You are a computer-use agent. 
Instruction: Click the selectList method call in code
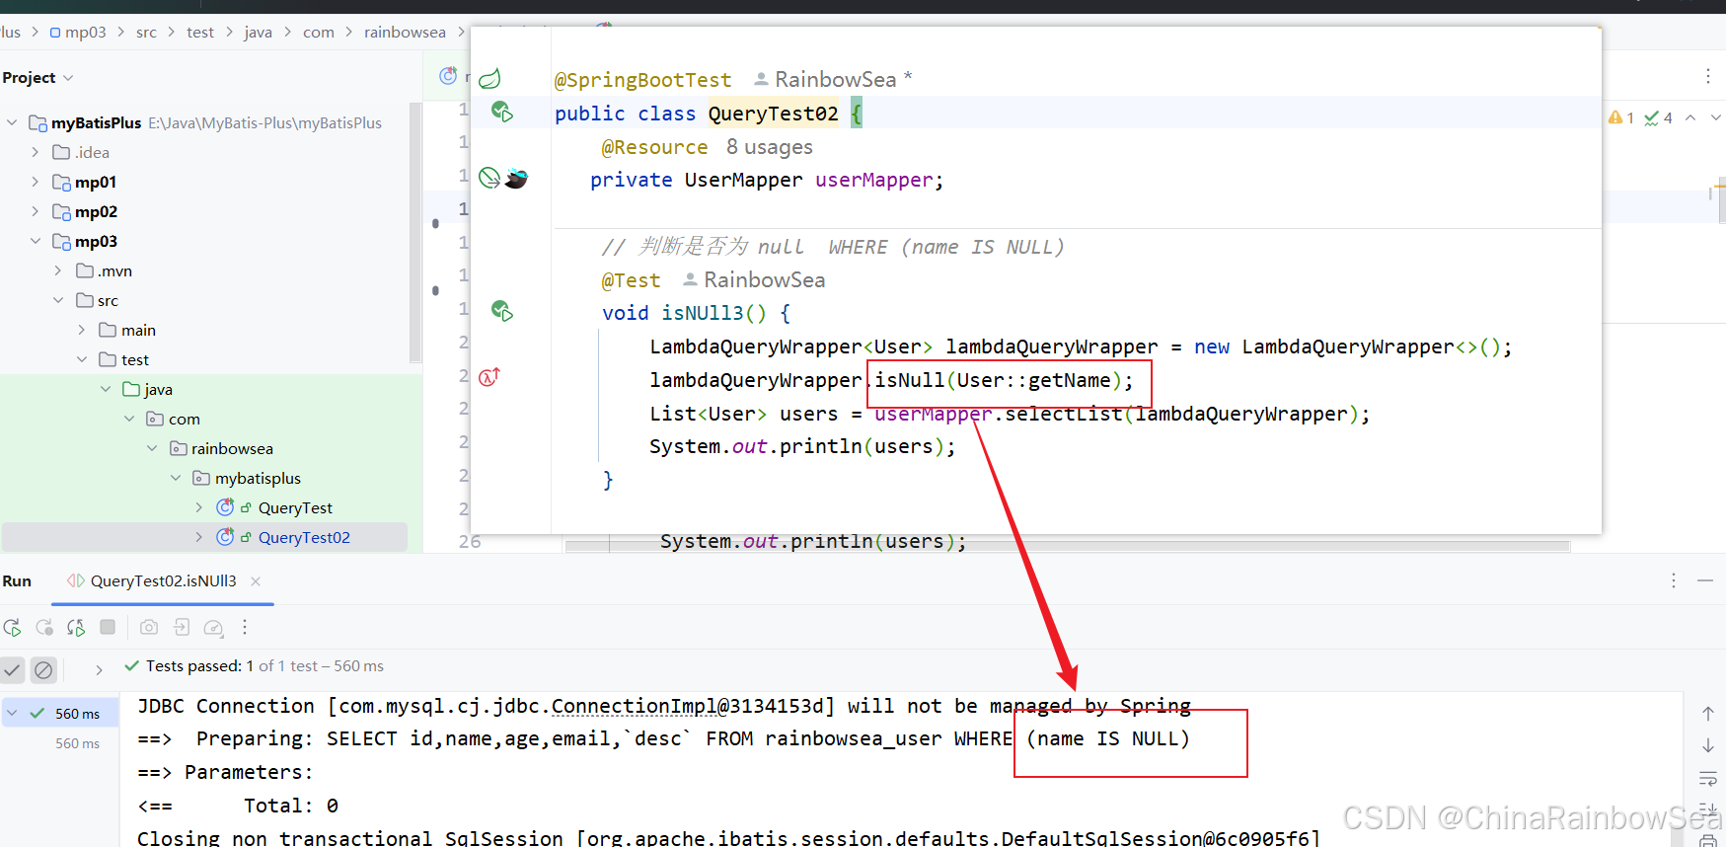(x=1064, y=414)
